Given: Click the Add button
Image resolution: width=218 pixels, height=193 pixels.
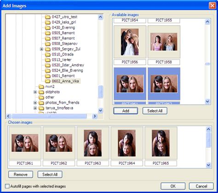Looking at the screenshot, I should click(126, 111).
